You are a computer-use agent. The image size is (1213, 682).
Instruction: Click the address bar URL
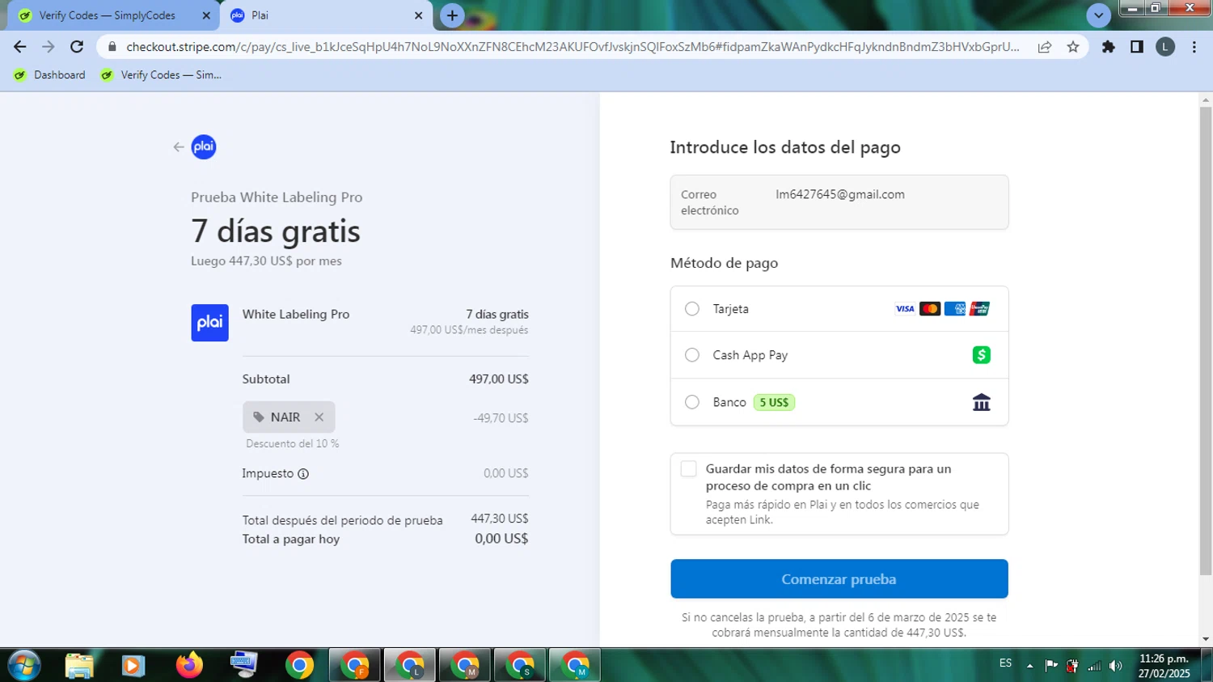point(573,47)
